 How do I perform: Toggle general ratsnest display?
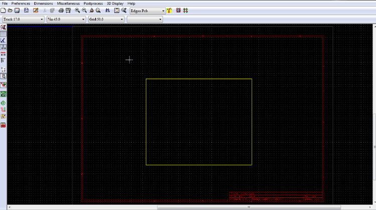coord(3,70)
